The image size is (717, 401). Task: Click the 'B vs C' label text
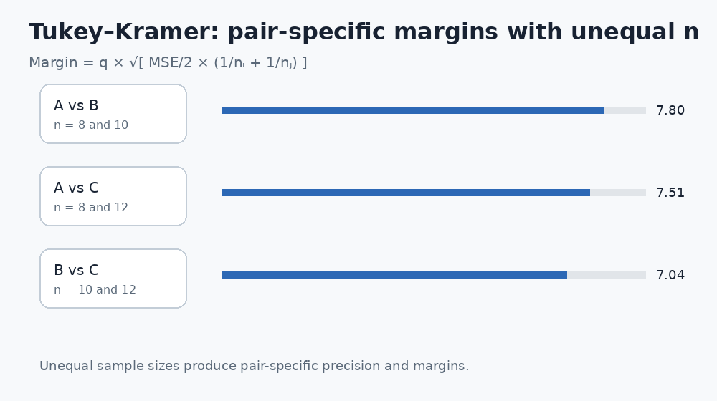click(x=77, y=270)
